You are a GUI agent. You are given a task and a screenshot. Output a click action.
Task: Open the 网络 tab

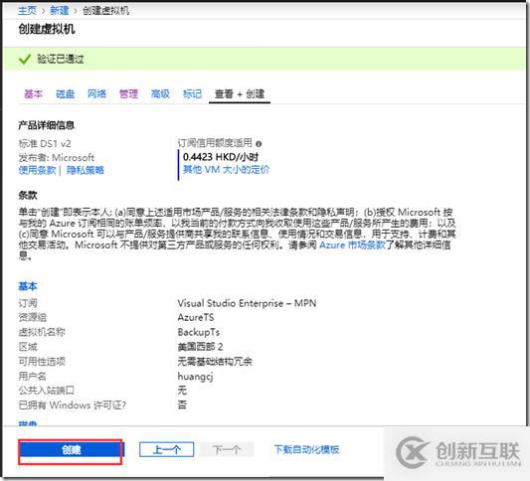click(x=97, y=93)
